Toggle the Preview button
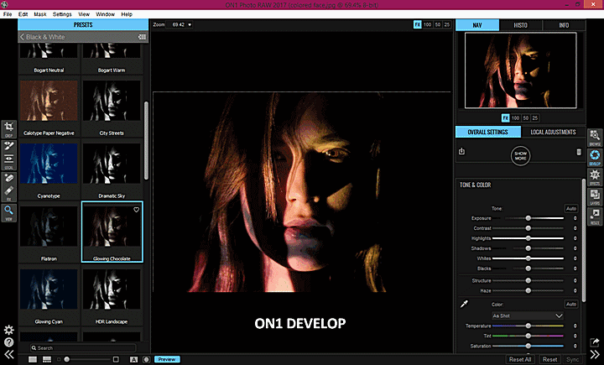 click(167, 359)
